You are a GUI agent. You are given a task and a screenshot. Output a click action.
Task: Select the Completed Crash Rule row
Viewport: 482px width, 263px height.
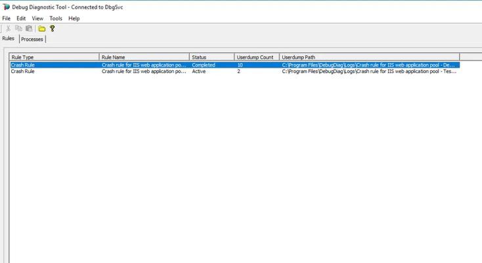[235, 65]
